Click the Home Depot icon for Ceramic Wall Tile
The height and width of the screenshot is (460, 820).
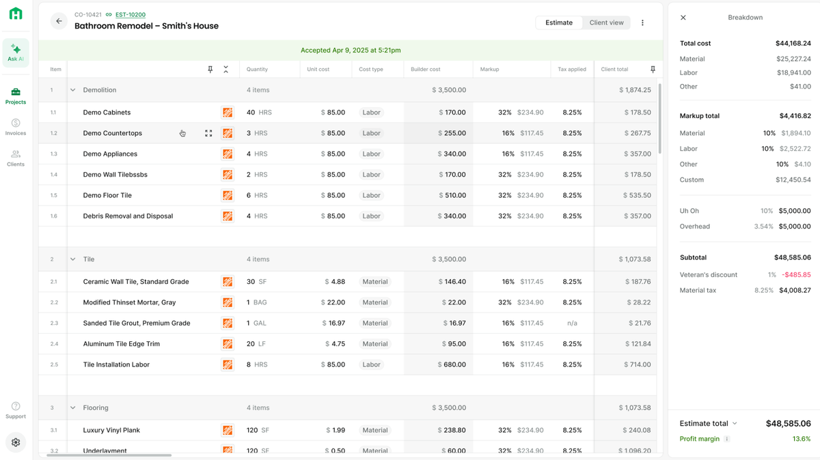pyautogui.click(x=228, y=282)
